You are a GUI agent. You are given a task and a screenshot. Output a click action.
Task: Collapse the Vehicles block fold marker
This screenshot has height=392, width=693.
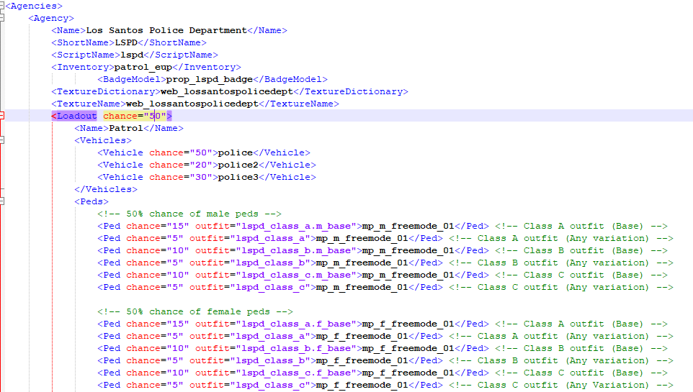[1, 140]
